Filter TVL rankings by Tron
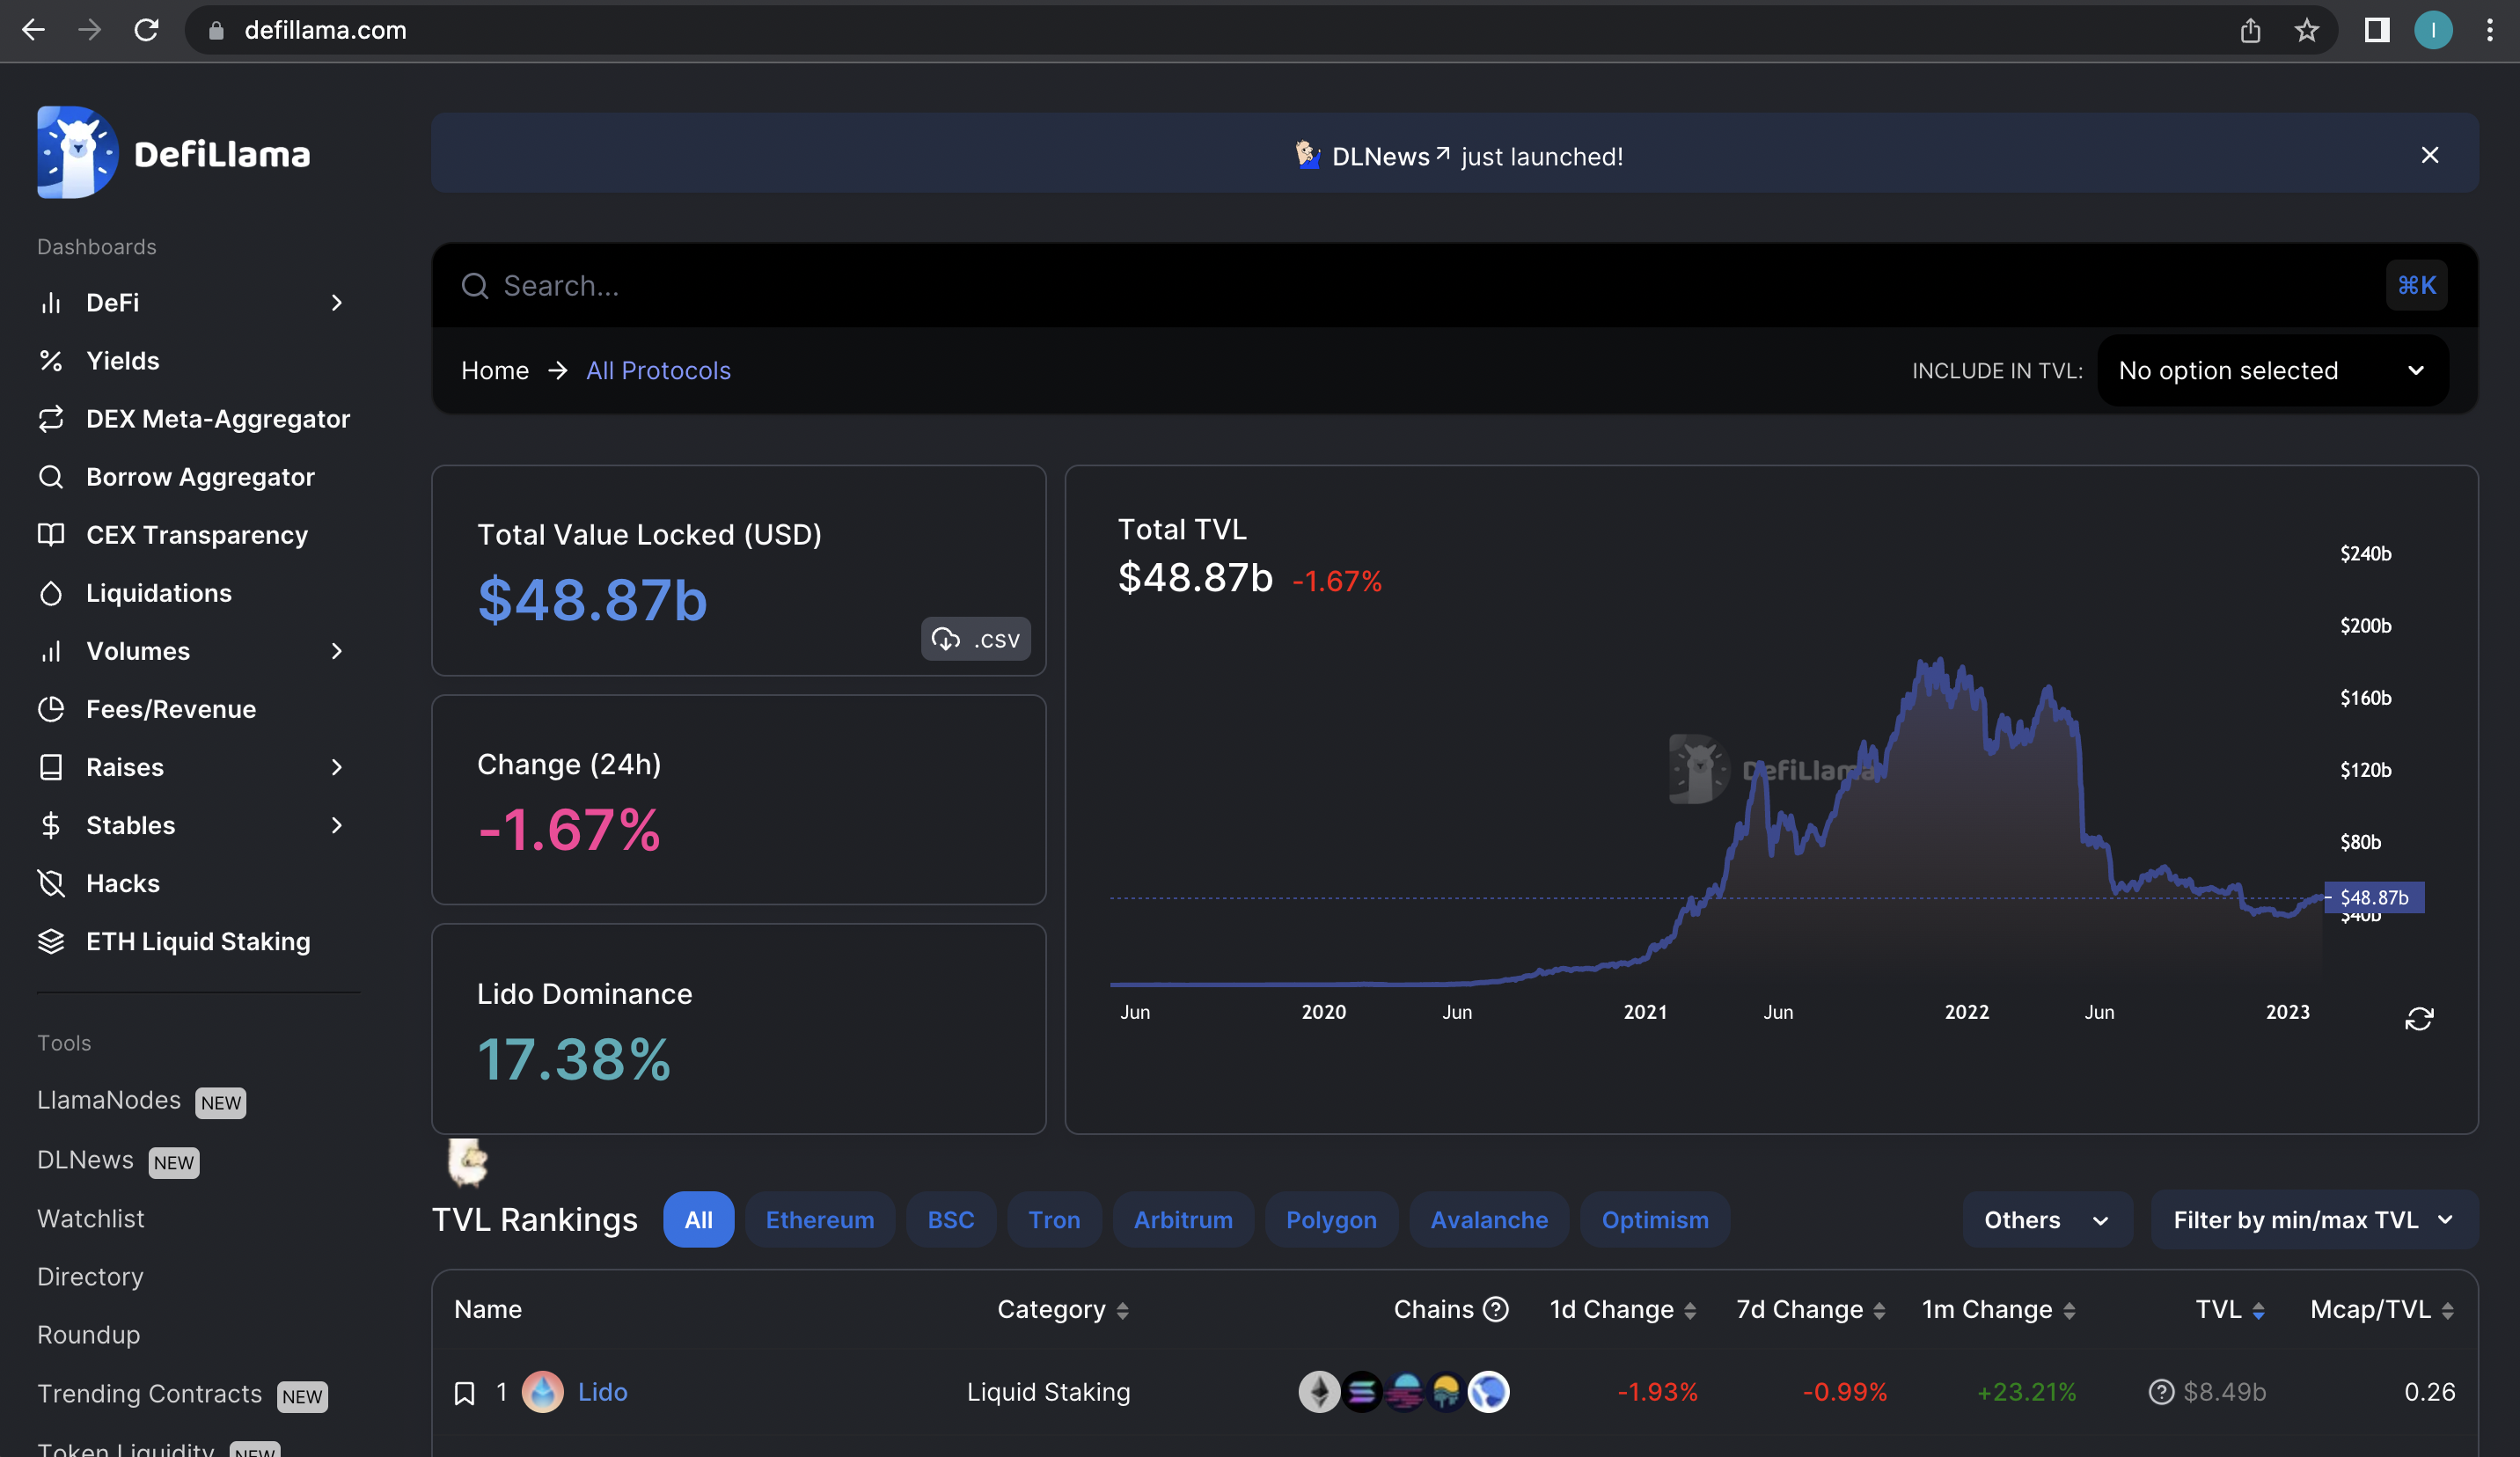 click(x=1054, y=1220)
